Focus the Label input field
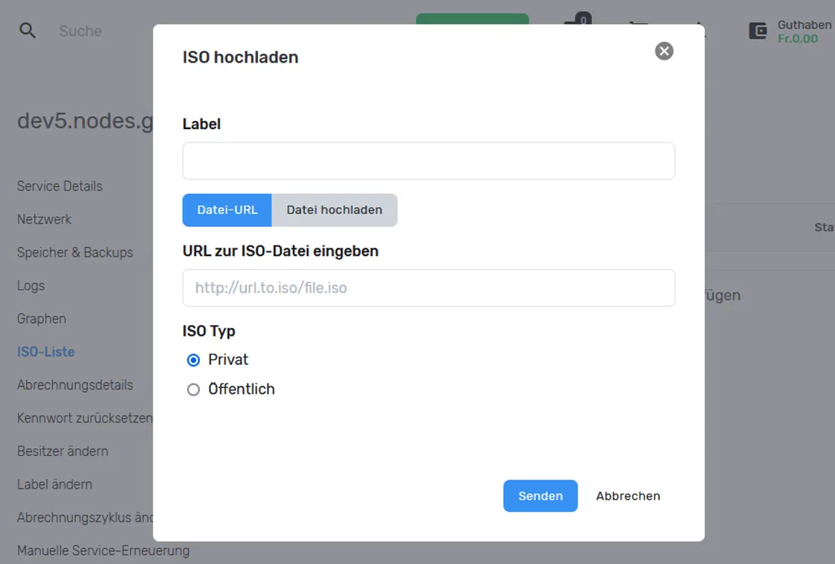Screen dimensions: 835x564 click(429, 161)
